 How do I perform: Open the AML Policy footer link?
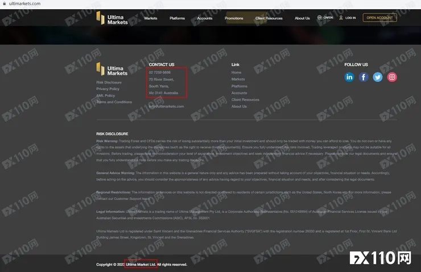pyautogui.click(x=105, y=95)
